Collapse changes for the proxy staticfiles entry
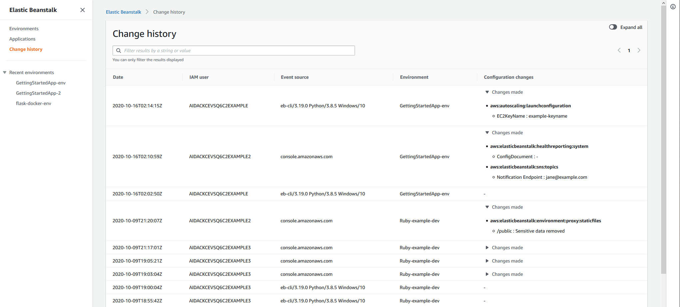 pyautogui.click(x=487, y=207)
